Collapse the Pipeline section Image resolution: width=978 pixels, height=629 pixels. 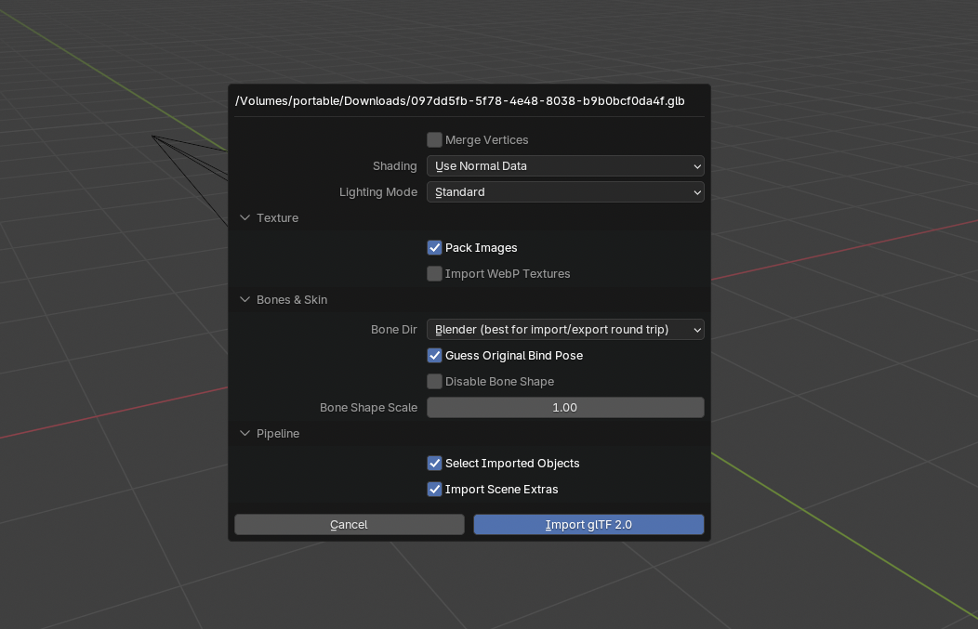coord(245,434)
